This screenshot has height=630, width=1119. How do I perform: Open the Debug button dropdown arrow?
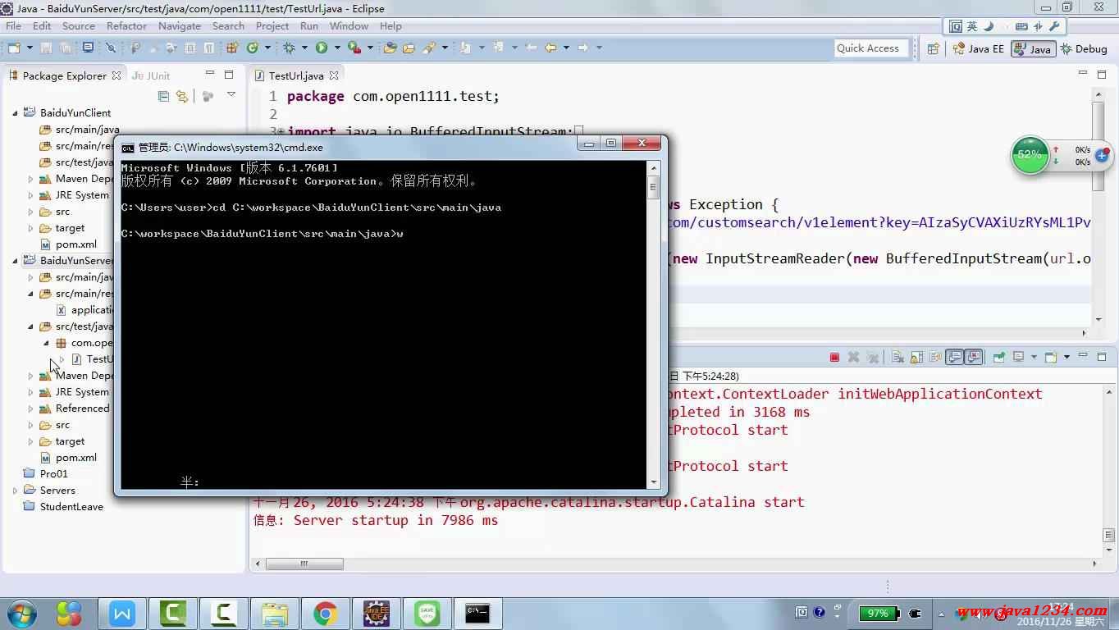(x=305, y=48)
